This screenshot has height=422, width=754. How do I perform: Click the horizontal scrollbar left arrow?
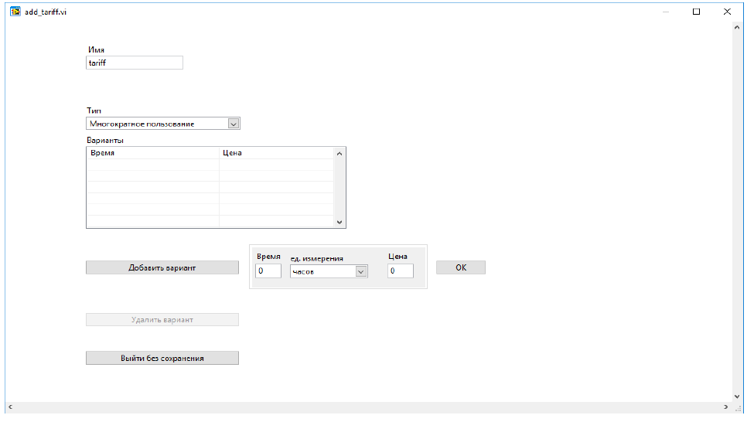[10, 407]
